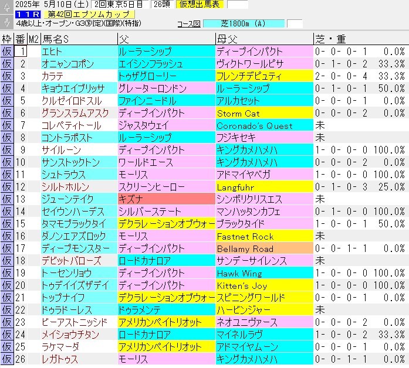The image size is (409, 368).
Task: Click the down arrow race navigation icon
Action: pos(6,21)
